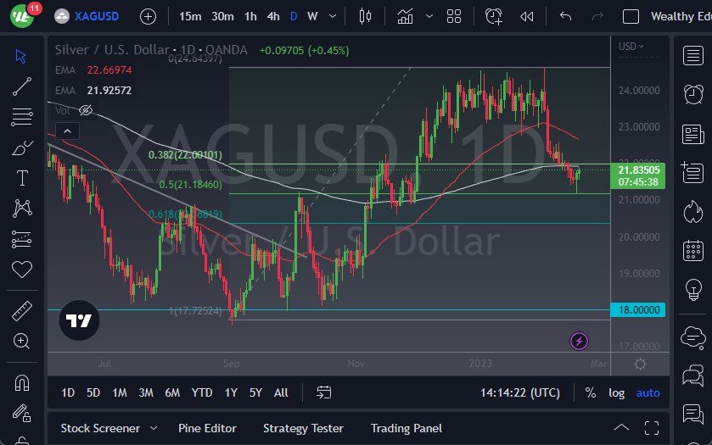This screenshot has width=712, height=445.
Task: Create a new alert from the toolbar
Action: click(x=493, y=17)
